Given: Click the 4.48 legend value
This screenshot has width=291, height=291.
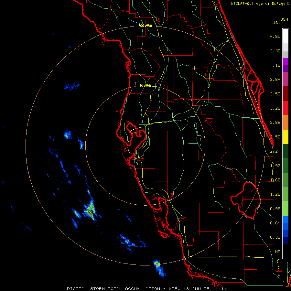Looking at the screenshot, I should [x=275, y=51].
